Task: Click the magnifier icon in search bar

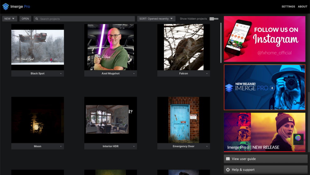Action: coord(37,19)
